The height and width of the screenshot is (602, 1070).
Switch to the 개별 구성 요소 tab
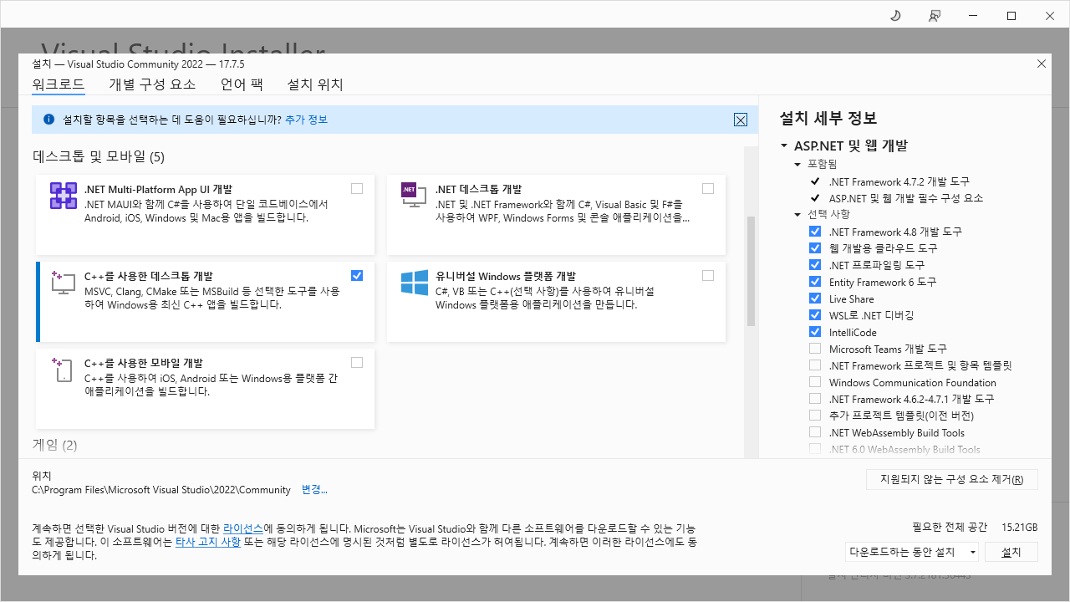[152, 84]
